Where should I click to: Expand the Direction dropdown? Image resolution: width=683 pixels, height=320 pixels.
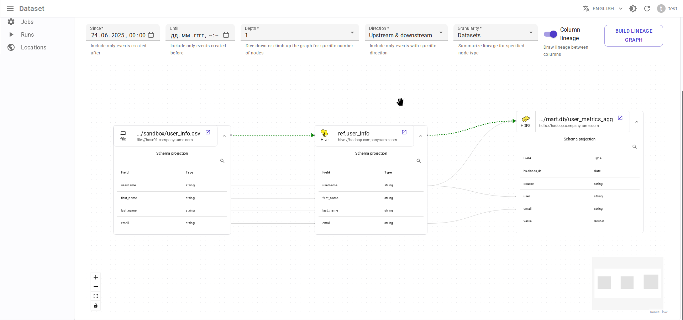coord(406,33)
